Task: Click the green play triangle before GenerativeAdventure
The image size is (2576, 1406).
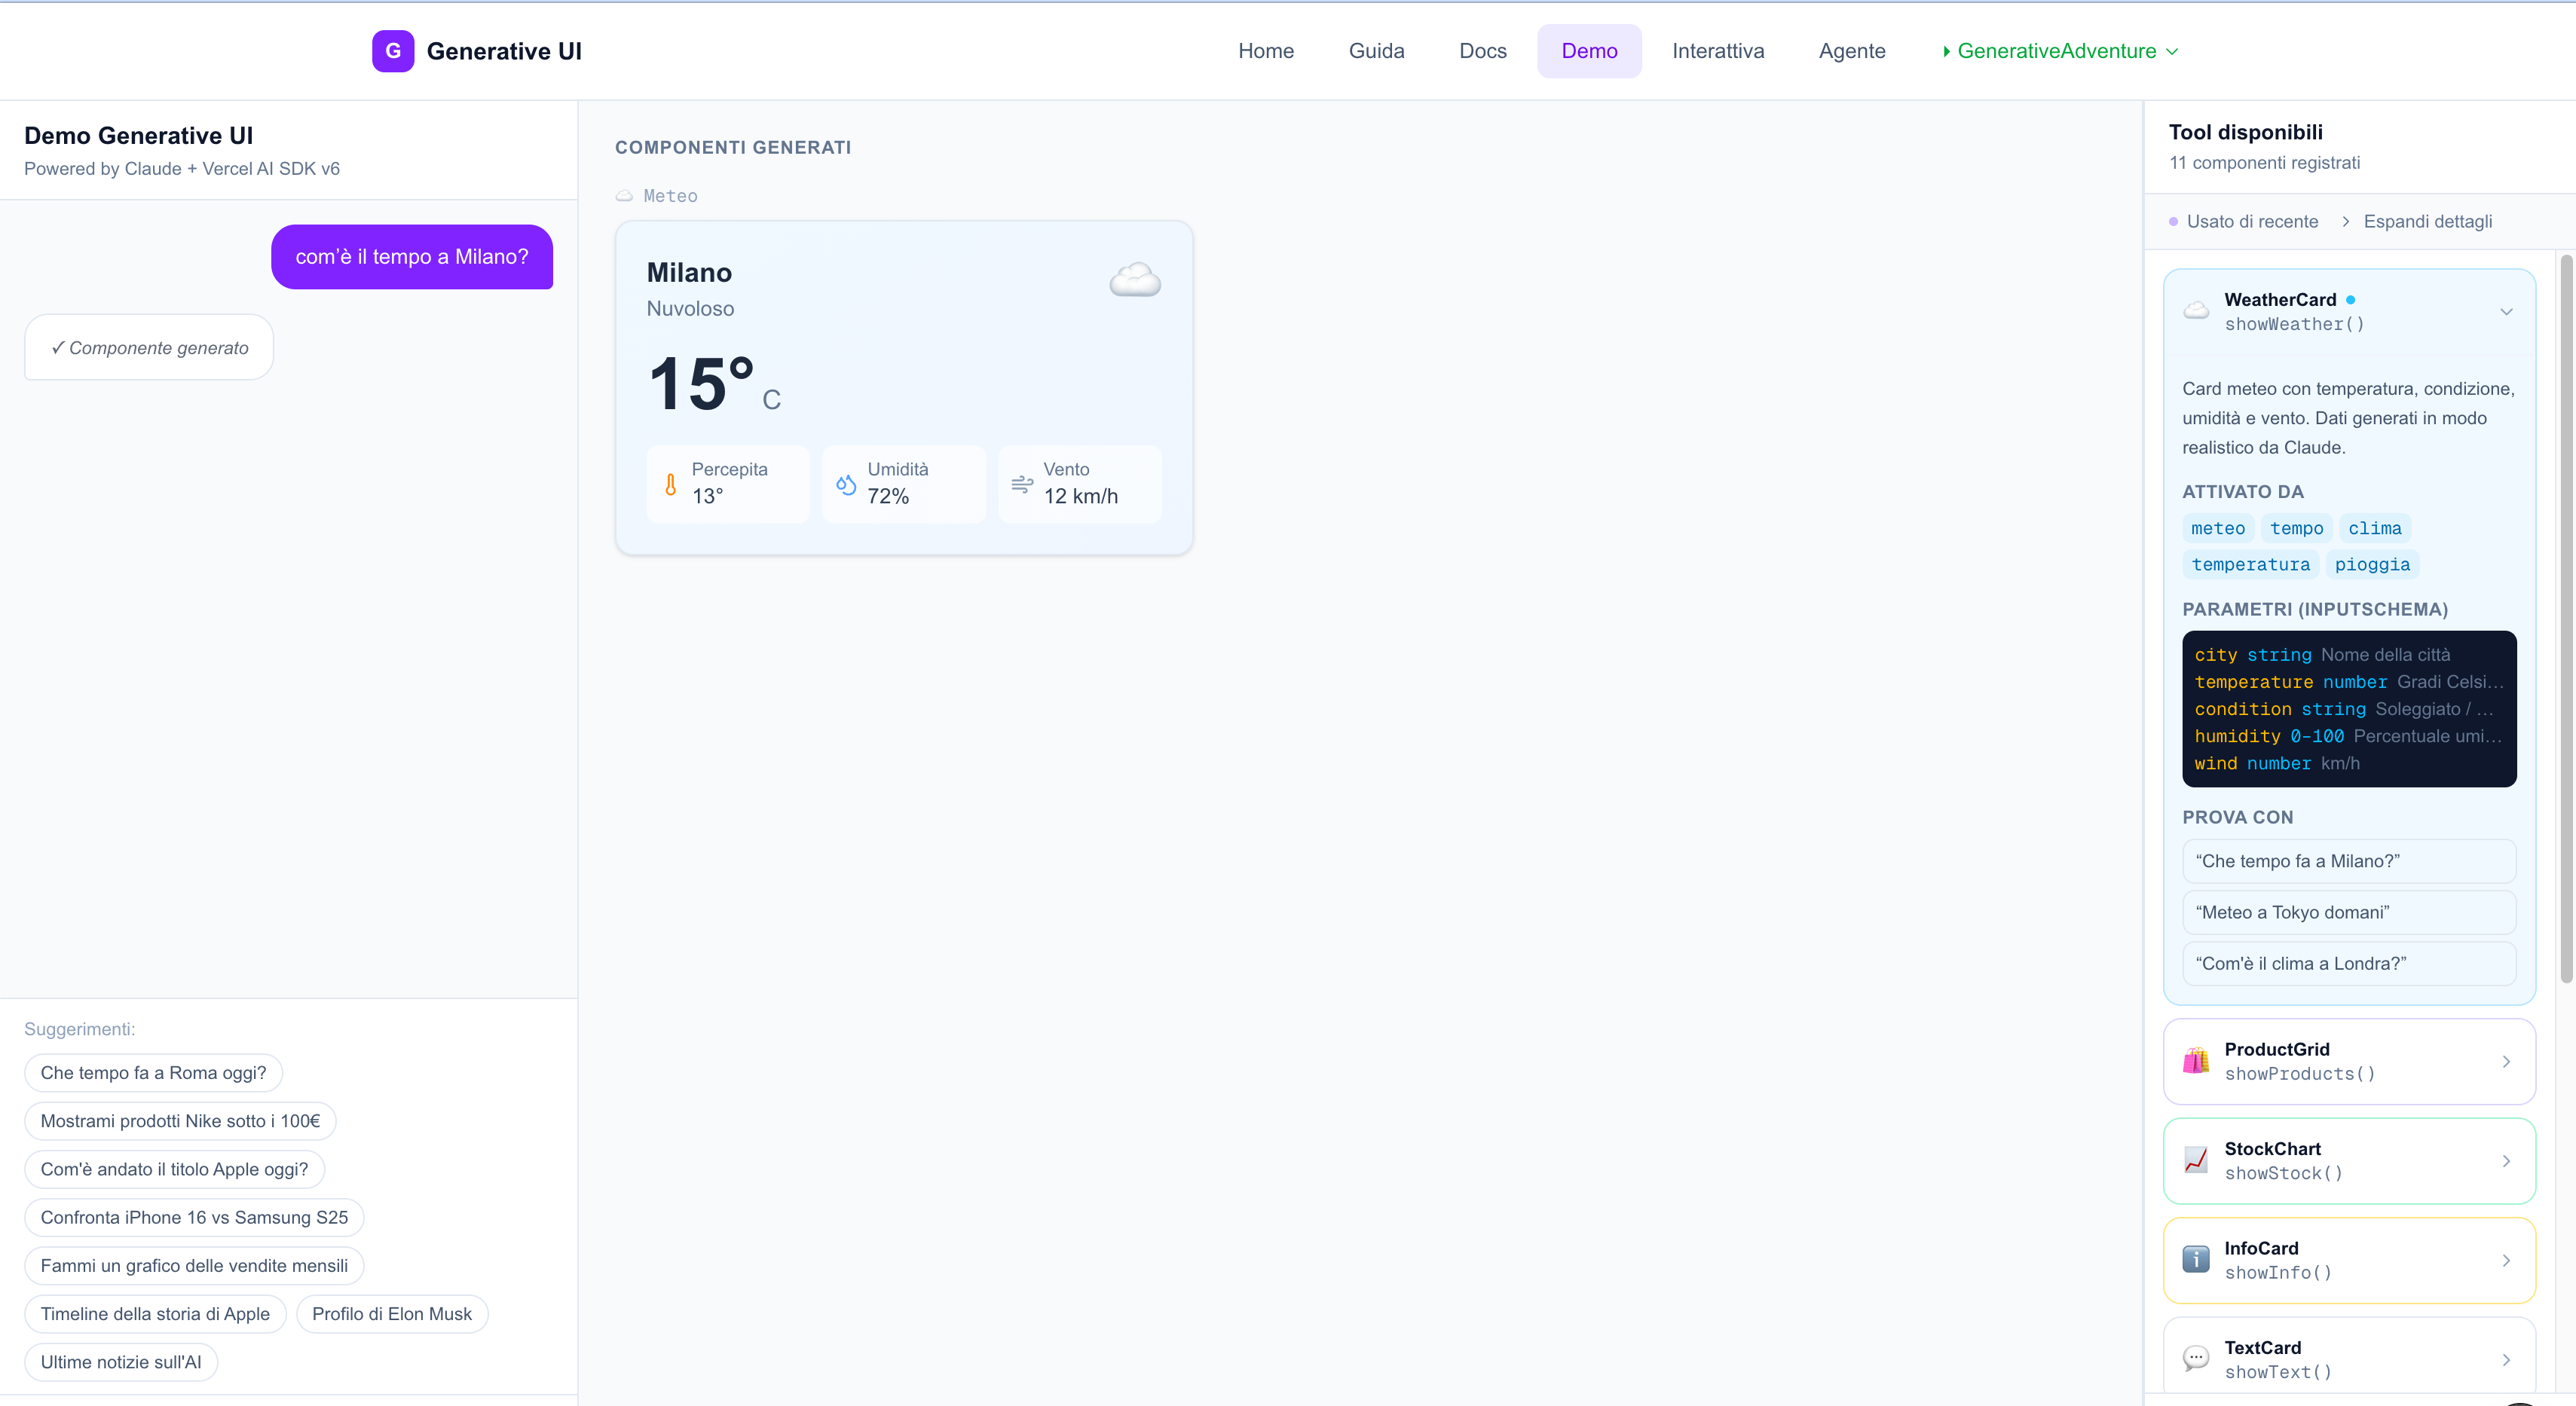Action: (x=1946, y=51)
